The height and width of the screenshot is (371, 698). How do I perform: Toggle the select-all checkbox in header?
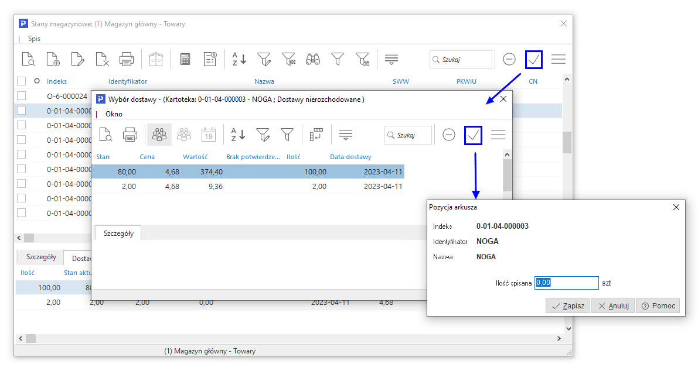[21, 81]
